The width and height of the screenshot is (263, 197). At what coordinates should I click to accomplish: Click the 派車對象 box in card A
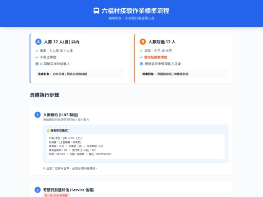click(x=80, y=74)
